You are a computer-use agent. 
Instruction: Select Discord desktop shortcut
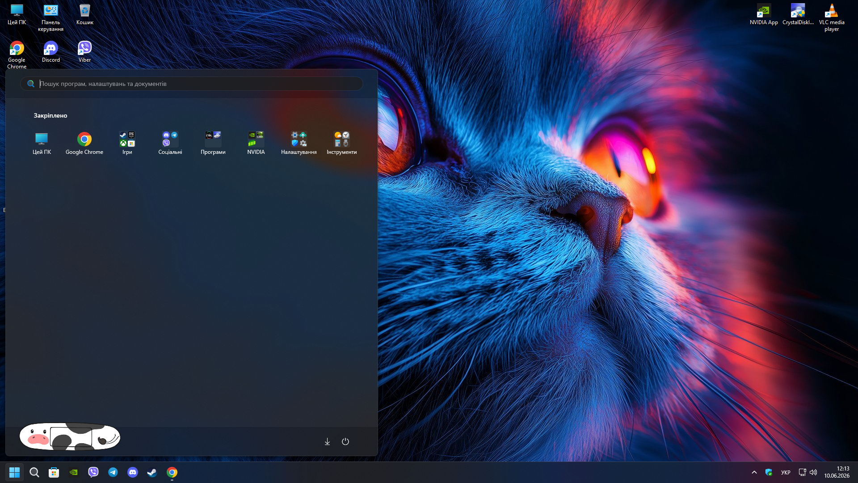(x=51, y=52)
